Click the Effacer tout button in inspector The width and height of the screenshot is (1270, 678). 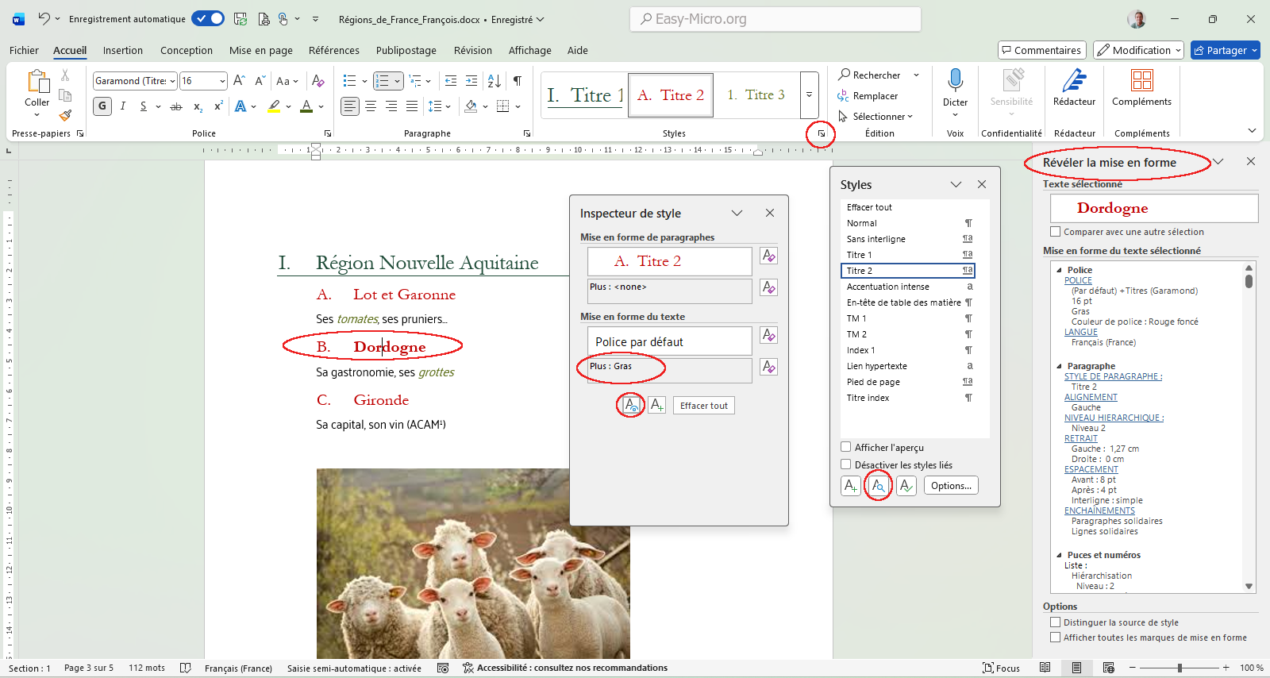(703, 406)
